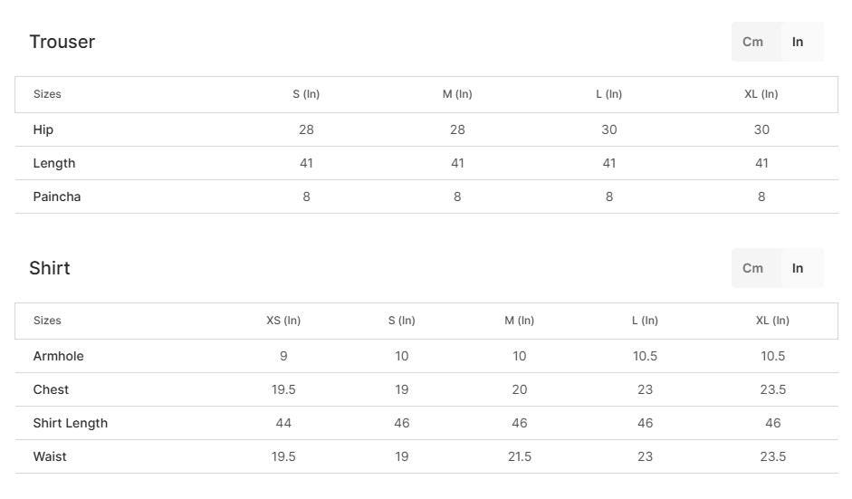Viewport: 852px width, 499px height.
Task: Click the Trouser Length row label
Action: click(54, 163)
